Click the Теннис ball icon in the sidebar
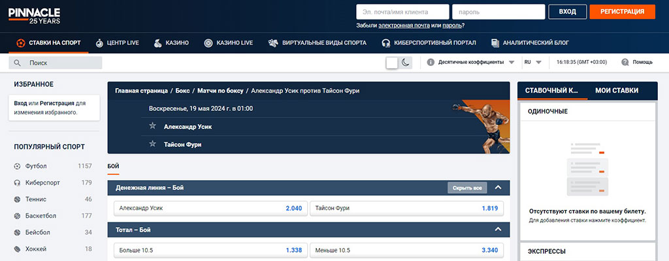The width and height of the screenshot is (669, 261). [x=17, y=199]
